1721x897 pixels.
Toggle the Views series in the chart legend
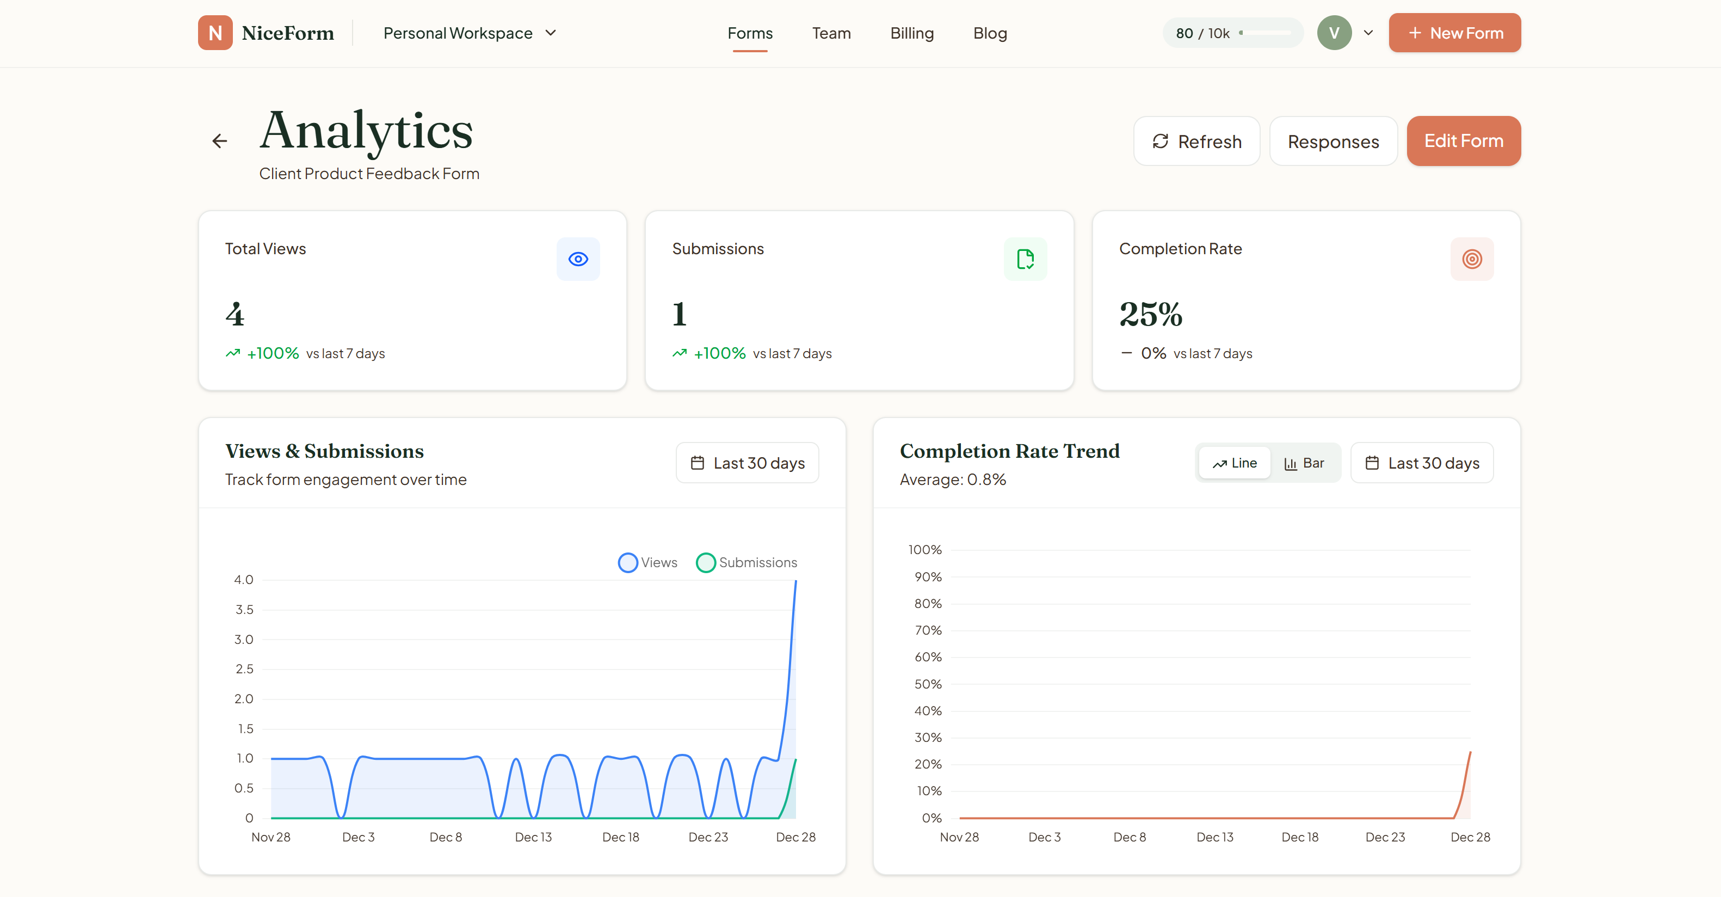click(647, 562)
